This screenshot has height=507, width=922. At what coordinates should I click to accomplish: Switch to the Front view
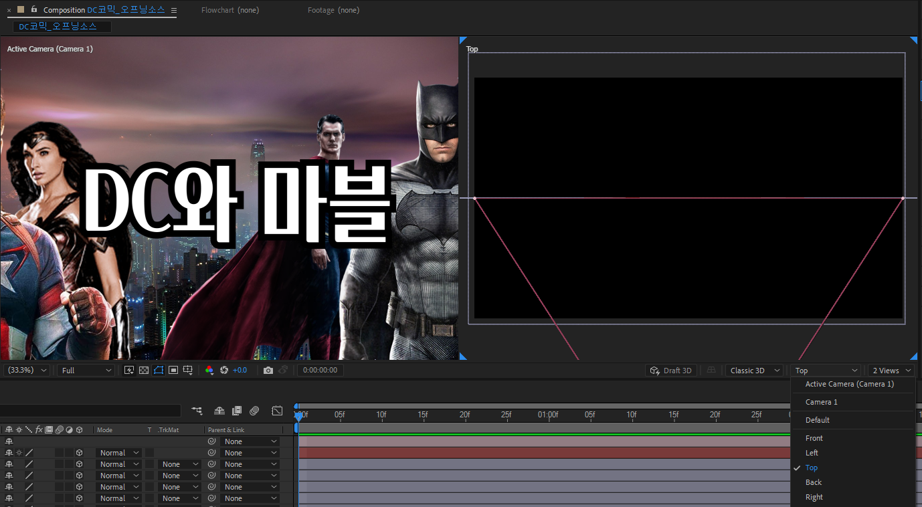tap(814, 438)
